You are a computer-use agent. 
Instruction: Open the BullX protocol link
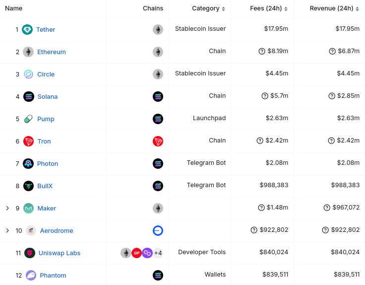click(x=45, y=186)
